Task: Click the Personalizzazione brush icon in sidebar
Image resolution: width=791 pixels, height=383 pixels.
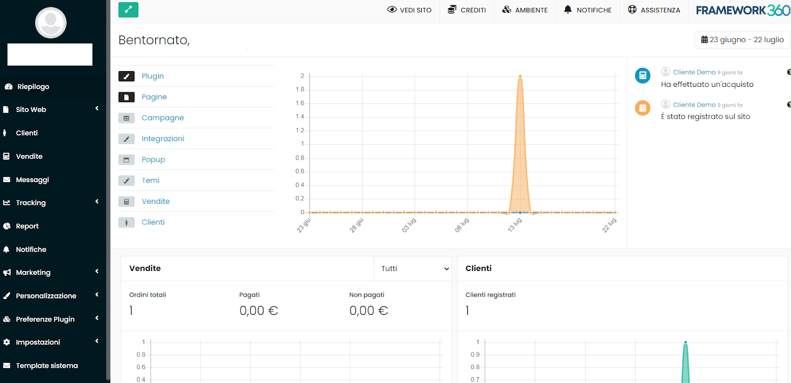Action: coord(6,296)
